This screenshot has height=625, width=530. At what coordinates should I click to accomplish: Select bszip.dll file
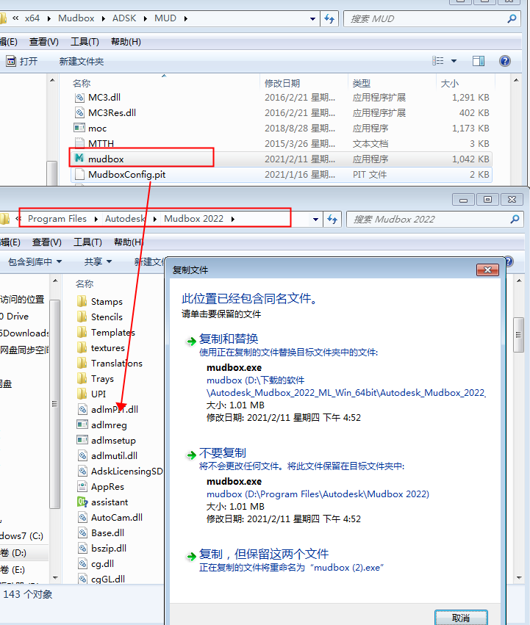[101, 549]
